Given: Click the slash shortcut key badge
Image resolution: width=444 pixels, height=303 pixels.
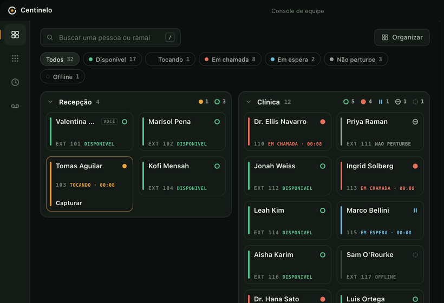Looking at the screenshot, I should [x=170, y=37].
